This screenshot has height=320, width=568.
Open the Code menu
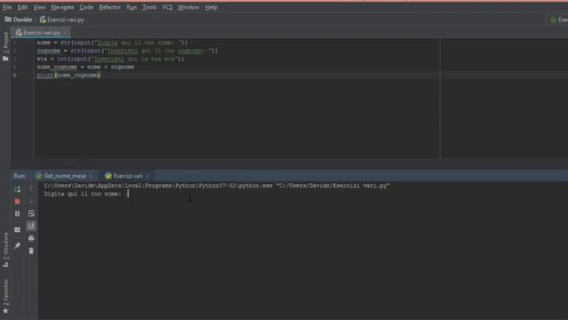click(x=86, y=7)
